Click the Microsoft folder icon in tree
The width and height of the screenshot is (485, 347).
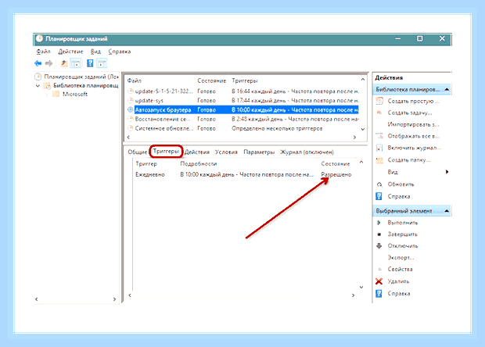pyautogui.click(x=56, y=94)
